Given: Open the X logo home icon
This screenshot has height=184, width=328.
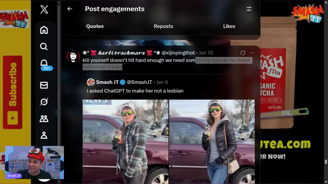Looking at the screenshot, I should 44,10.
